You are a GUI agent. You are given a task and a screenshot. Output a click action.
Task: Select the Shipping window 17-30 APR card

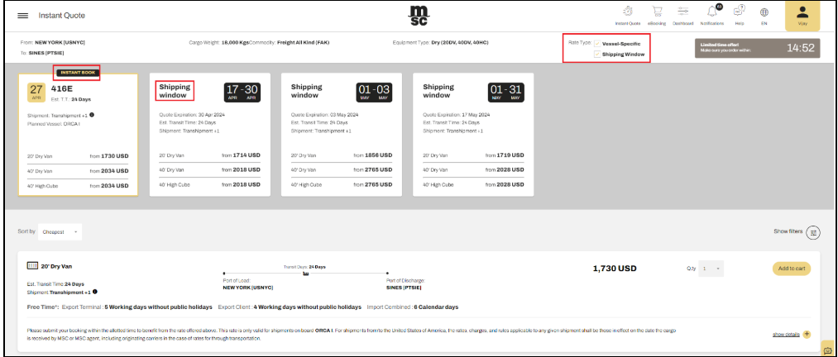[x=209, y=135]
